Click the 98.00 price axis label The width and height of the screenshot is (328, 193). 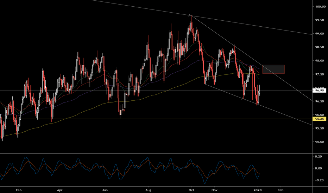pos(320,61)
